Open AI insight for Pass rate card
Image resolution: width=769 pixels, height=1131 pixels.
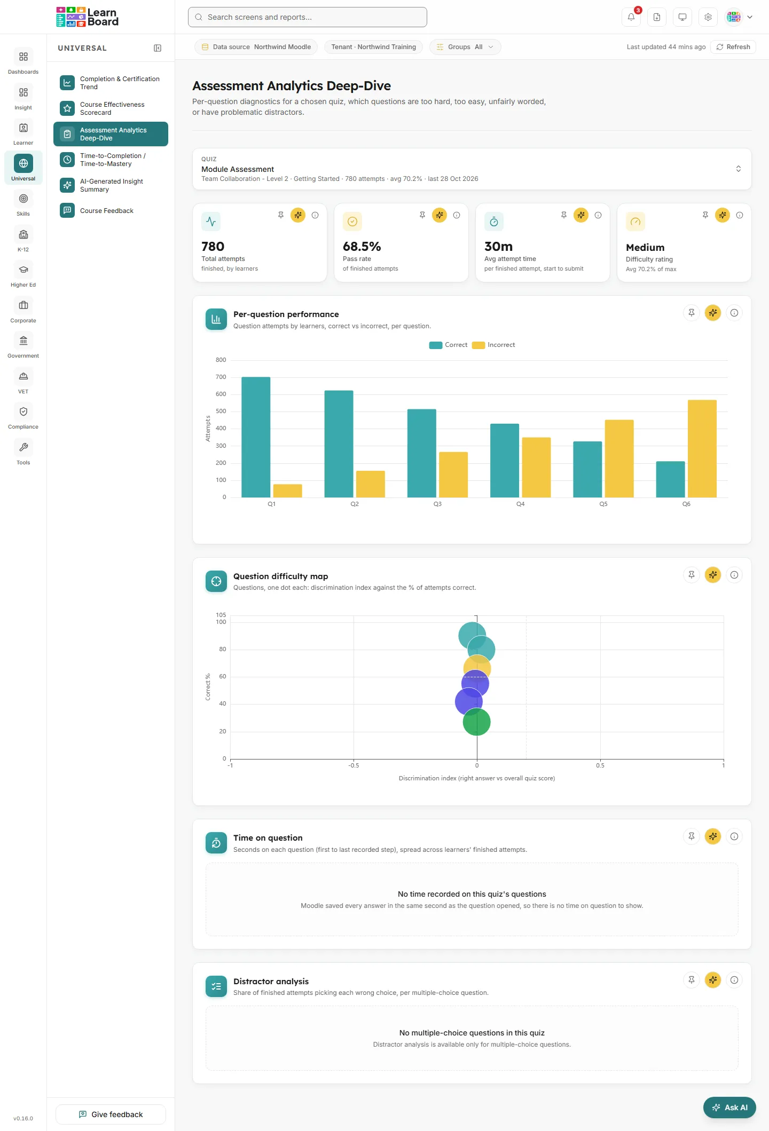440,215
